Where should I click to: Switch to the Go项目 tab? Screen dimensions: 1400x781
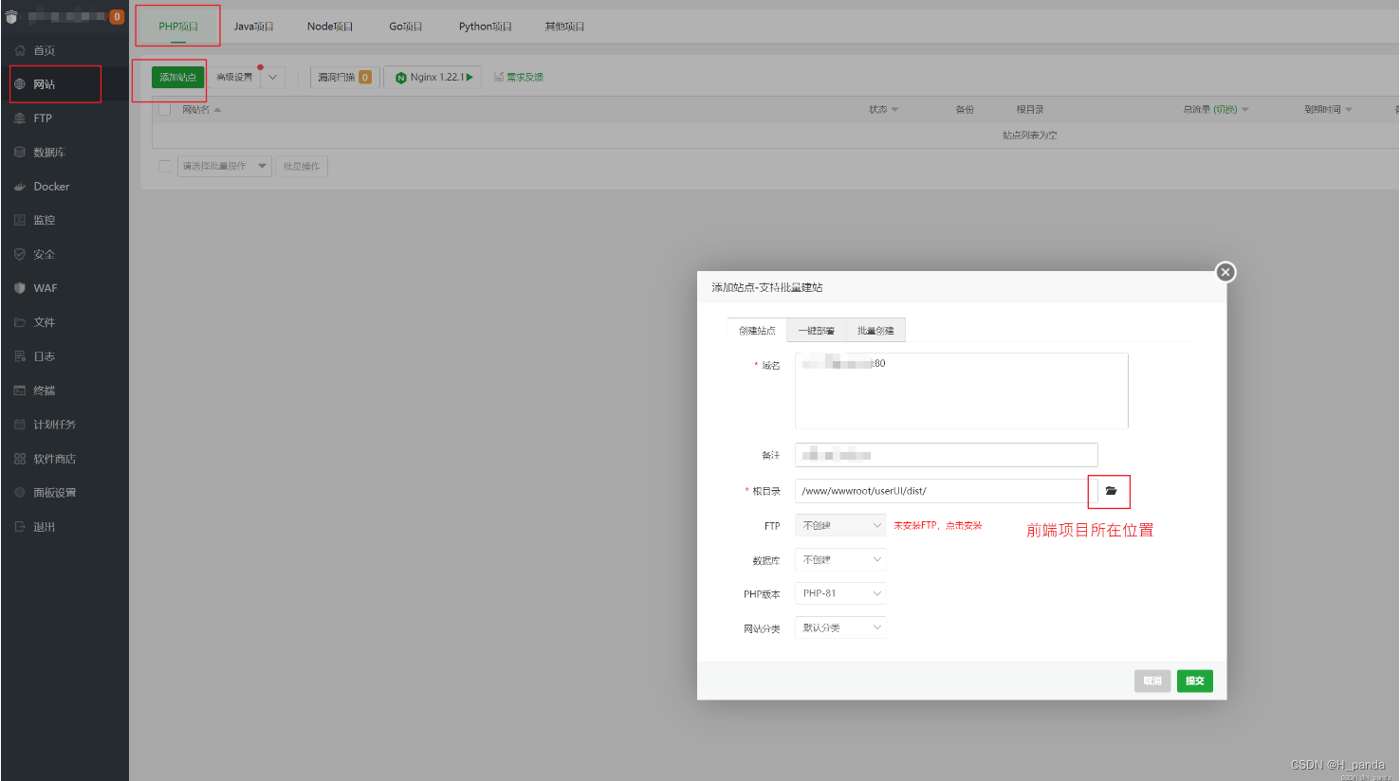[x=406, y=27]
